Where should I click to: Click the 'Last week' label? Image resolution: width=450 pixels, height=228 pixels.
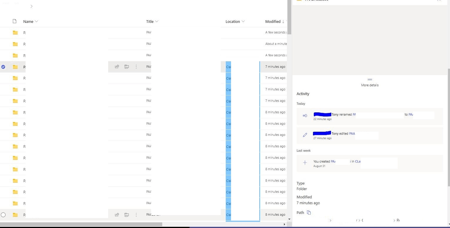[x=304, y=151]
